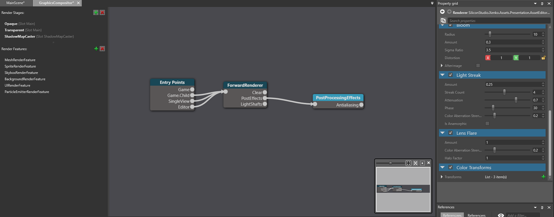Select the PostProcessingEffects node

click(x=338, y=98)
